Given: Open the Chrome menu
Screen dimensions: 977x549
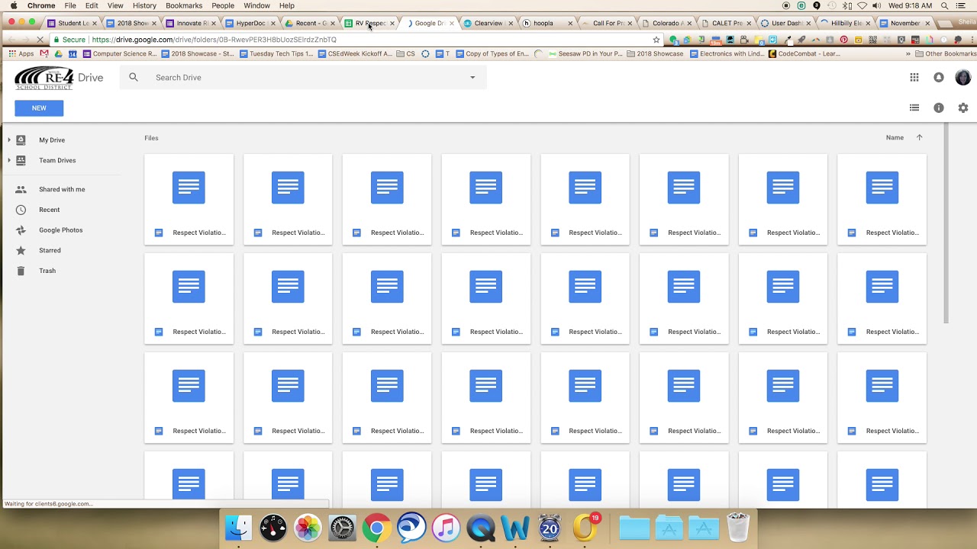Looking at the screenshot, I should point(41,5).
